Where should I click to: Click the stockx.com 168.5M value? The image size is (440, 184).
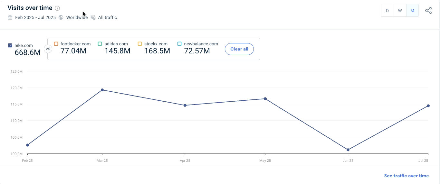157,51
